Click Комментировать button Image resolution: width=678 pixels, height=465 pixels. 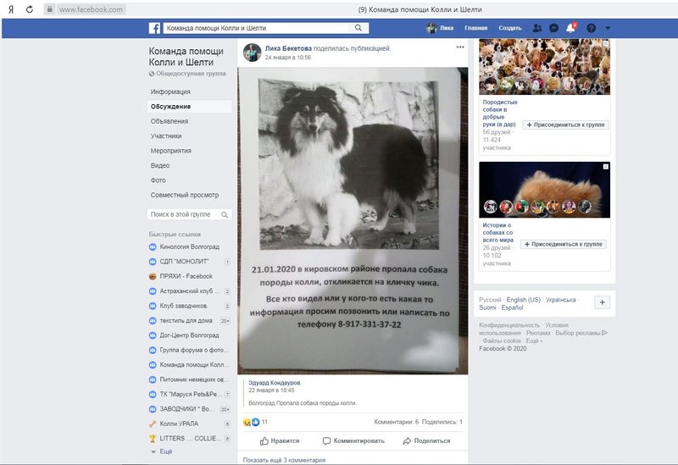point(353,440)
